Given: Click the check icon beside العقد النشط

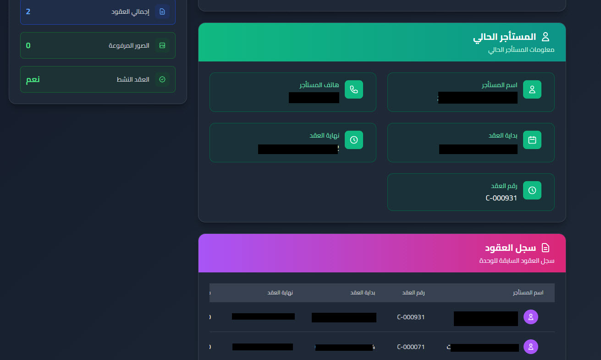Looking at the screenshot, I should (162, 79).
